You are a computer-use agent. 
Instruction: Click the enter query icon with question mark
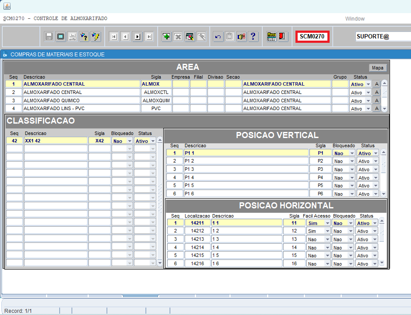pos(84,37)
